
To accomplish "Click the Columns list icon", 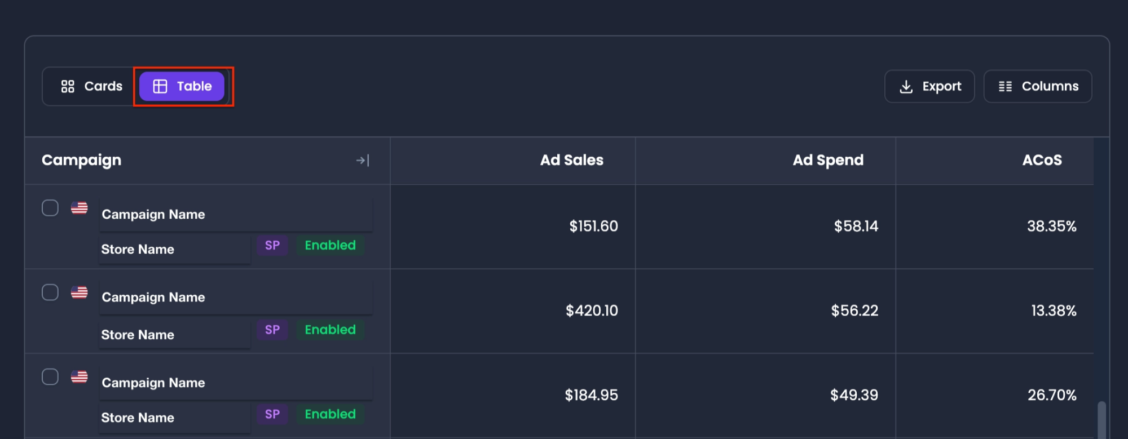I will point(1005,86).
